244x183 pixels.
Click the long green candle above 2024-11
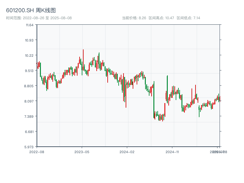point(167,88)
